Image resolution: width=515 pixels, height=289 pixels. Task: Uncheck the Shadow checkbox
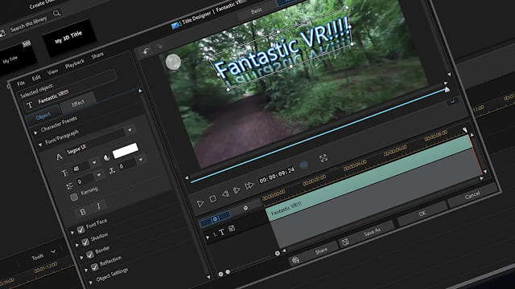tap(85, 242)
